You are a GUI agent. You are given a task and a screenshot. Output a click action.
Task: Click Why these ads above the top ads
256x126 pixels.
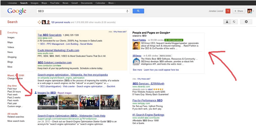coord(120,32)
